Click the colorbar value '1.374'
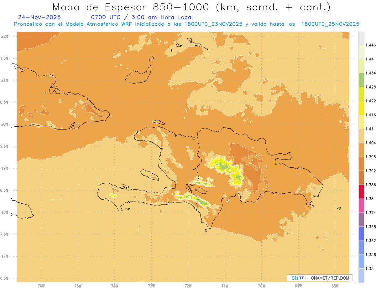376x290 pixels. tap(371, 213)
